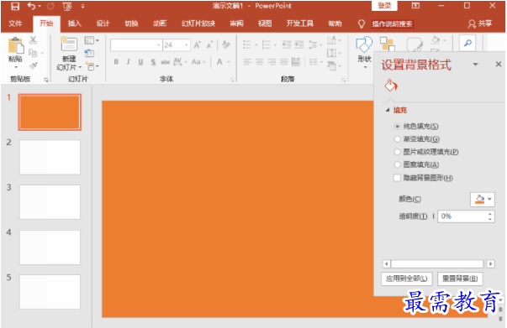Switch to the 插入 Insert tab
The image size is (507, 328).
tap(74, 23)
